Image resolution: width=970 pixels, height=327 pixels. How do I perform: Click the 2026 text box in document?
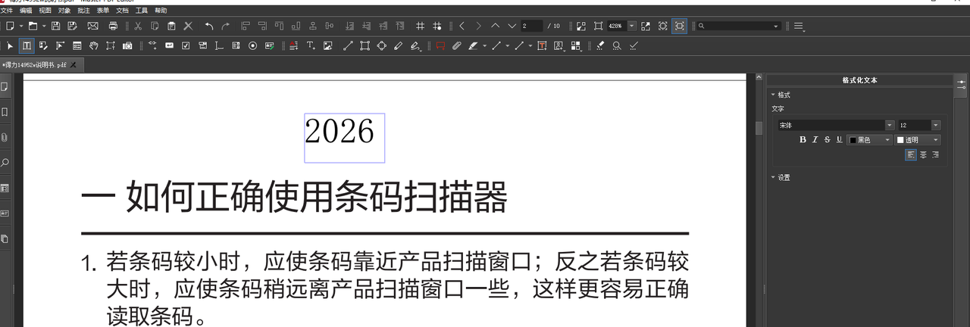pos(345,138)
